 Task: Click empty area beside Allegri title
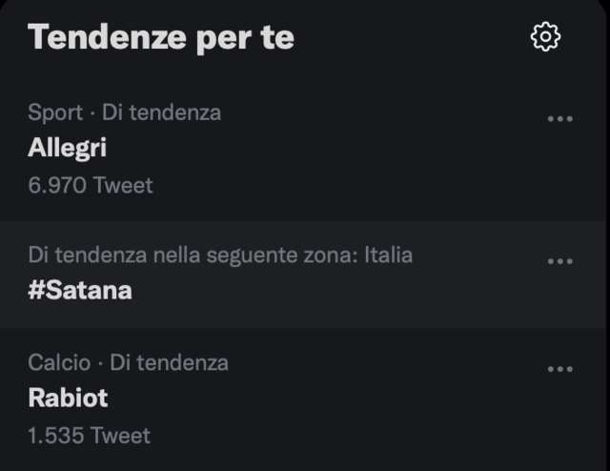tap(312, 148)
